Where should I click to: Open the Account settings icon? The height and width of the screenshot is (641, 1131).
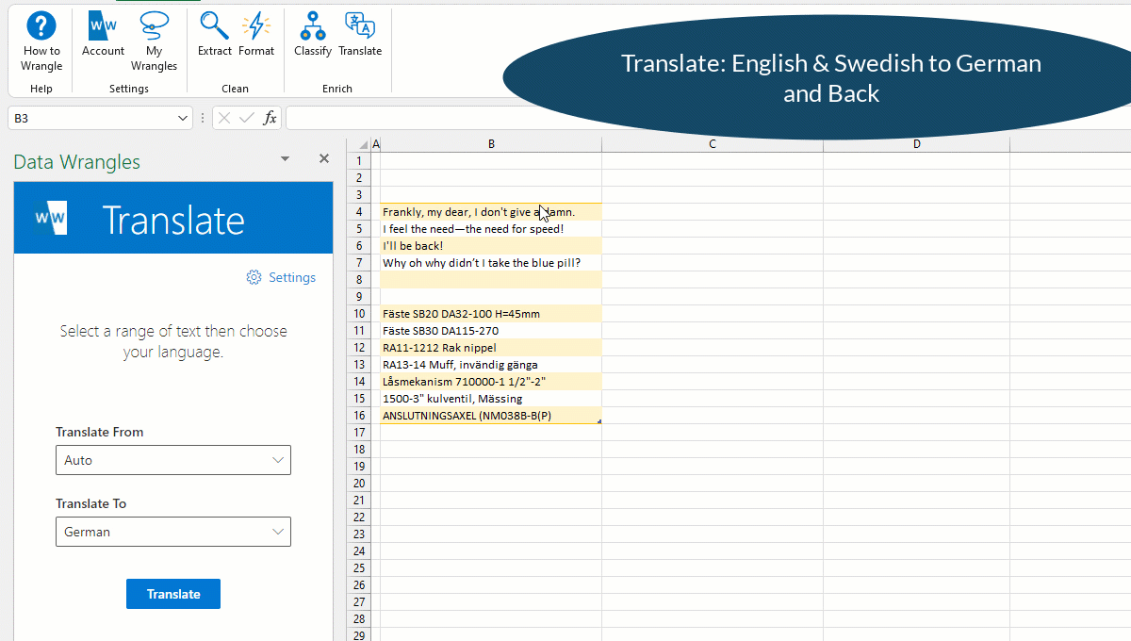(x=103, y=35)
